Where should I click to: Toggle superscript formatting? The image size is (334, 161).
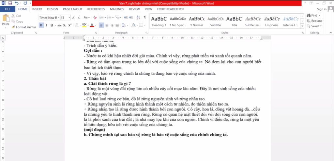pos(70,25)
